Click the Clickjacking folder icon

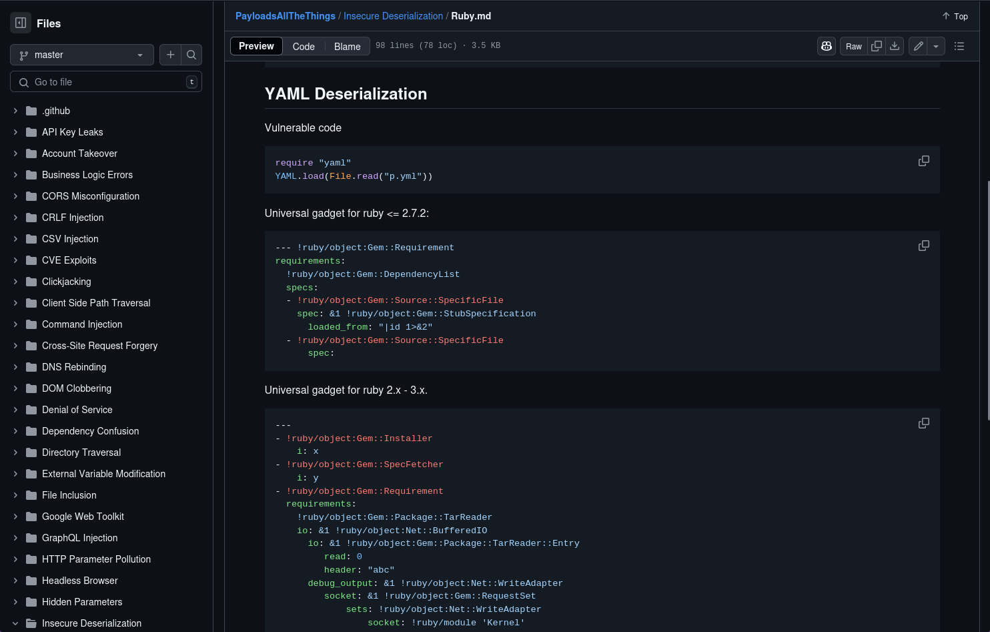[x=31, y=282]
